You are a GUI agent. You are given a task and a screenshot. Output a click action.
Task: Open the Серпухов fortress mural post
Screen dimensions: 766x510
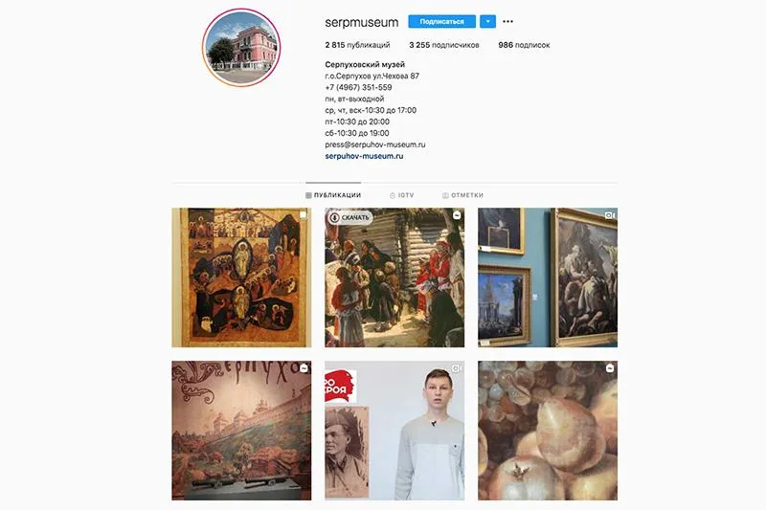pos(241,431)
